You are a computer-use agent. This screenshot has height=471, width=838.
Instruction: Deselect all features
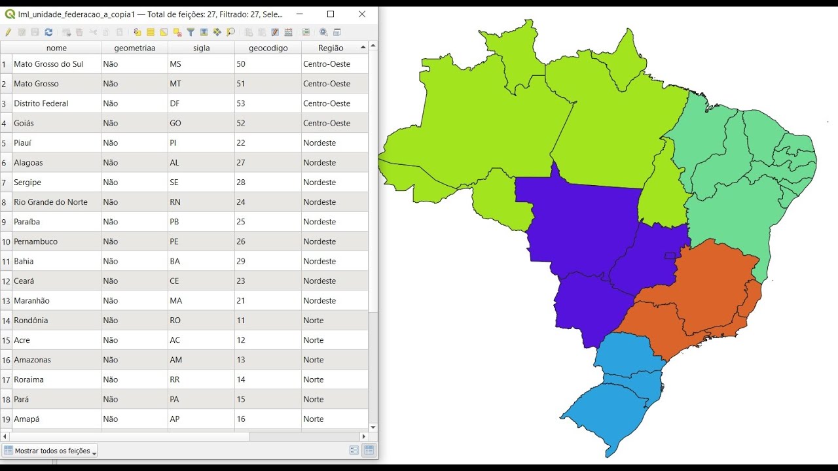click(x=177, y=32)
